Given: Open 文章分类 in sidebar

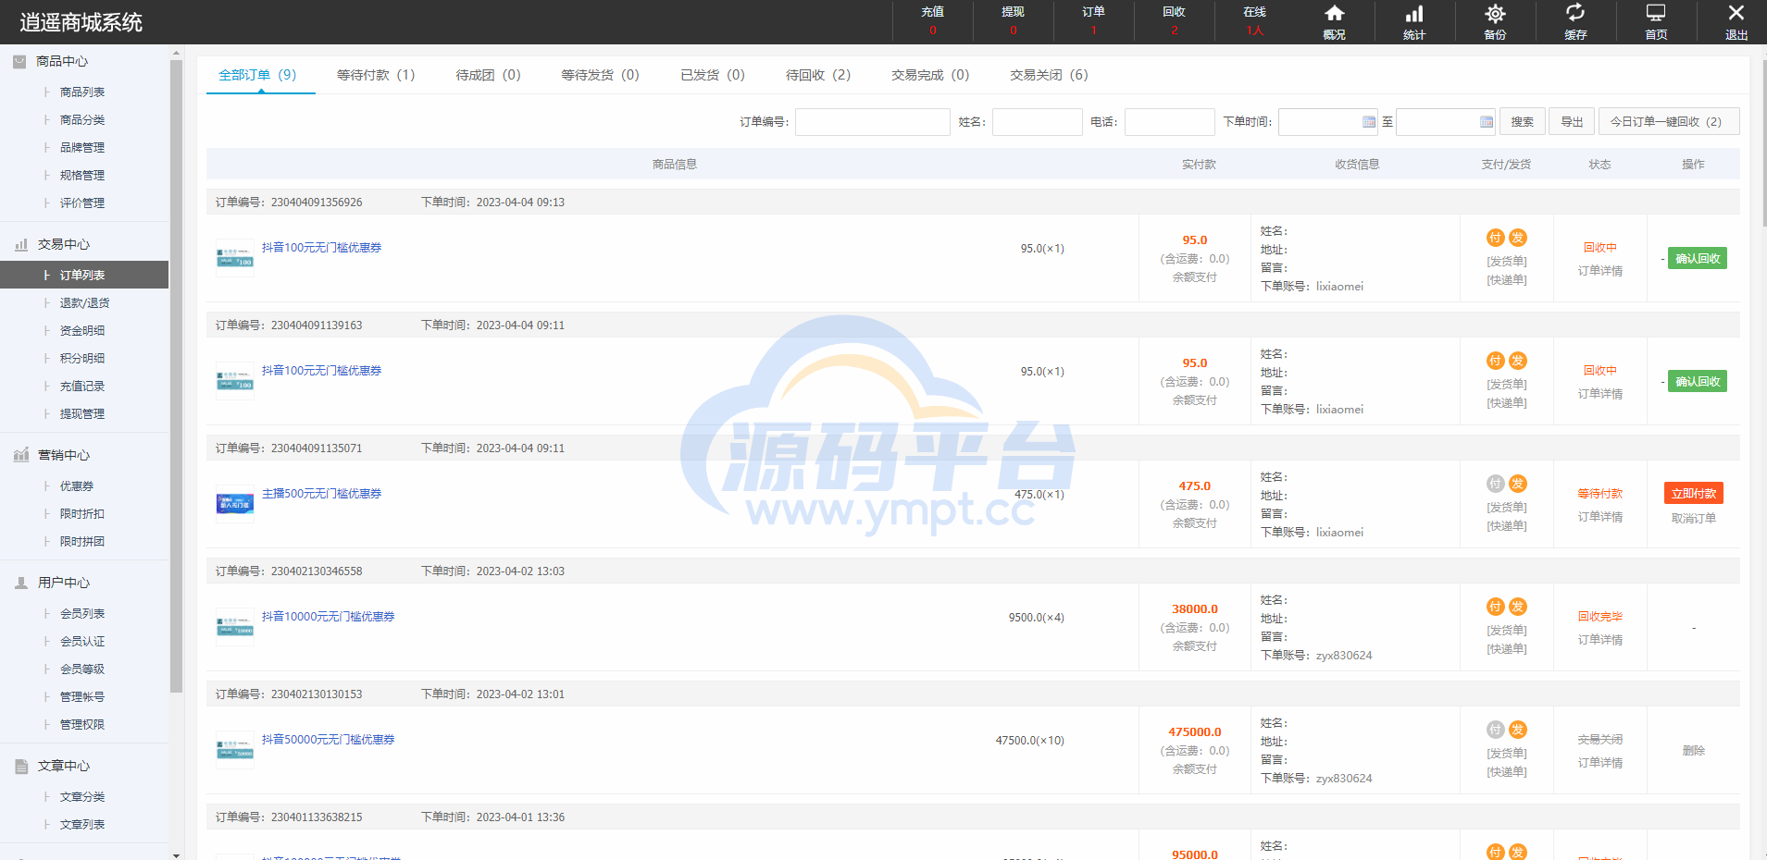Looking at the screenshot, I should [82, 797].
